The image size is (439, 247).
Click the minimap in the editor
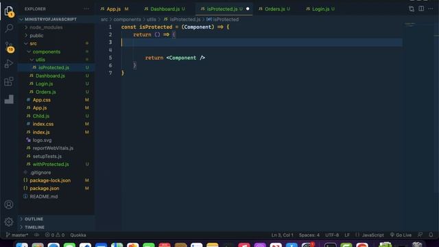click(x=410, y=25)
